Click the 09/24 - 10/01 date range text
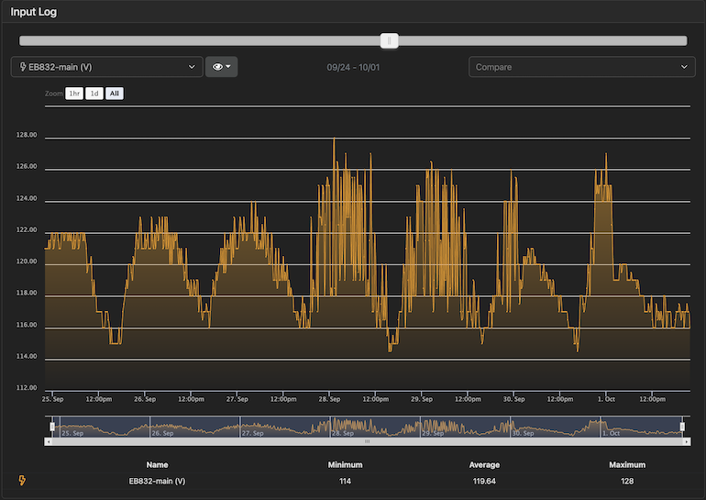 (x=353, y=67)
